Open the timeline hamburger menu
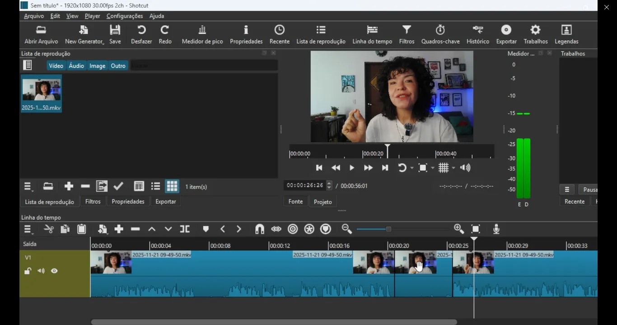The height and width of the screenshot is (325, 617). [28, 229]
